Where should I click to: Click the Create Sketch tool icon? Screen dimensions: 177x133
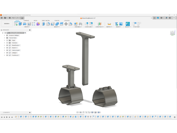16,24
